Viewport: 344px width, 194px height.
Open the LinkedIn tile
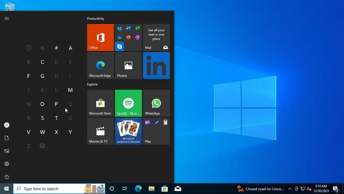[x=156, y=65]
